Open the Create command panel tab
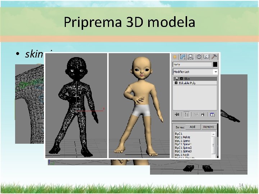The image size is (259, 194). click(175, 57)
